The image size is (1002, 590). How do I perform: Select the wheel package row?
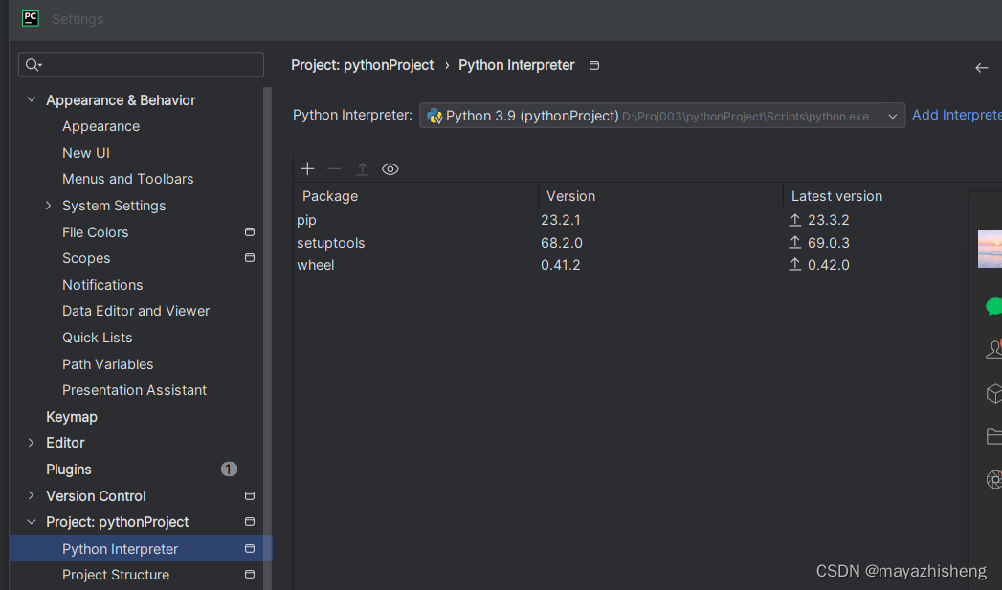coord(632,264)
